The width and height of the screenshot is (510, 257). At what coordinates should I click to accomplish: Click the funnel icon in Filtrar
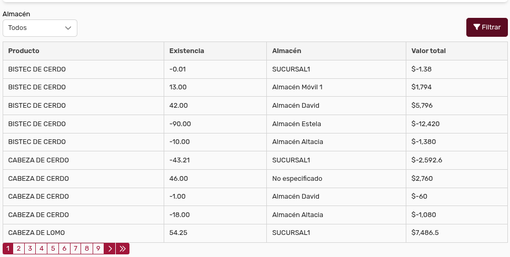[476, 27]
